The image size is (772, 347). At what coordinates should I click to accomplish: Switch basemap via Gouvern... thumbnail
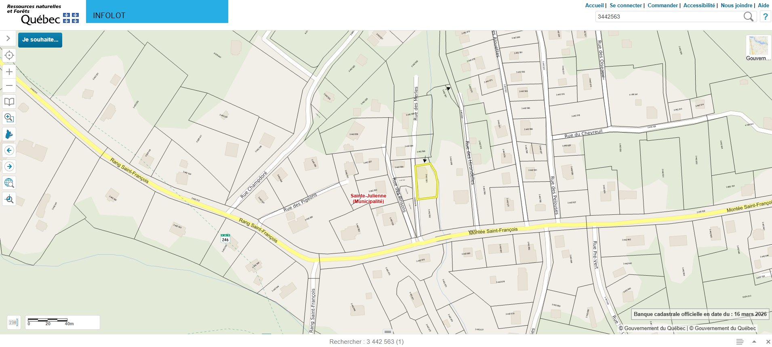point(758,48)
